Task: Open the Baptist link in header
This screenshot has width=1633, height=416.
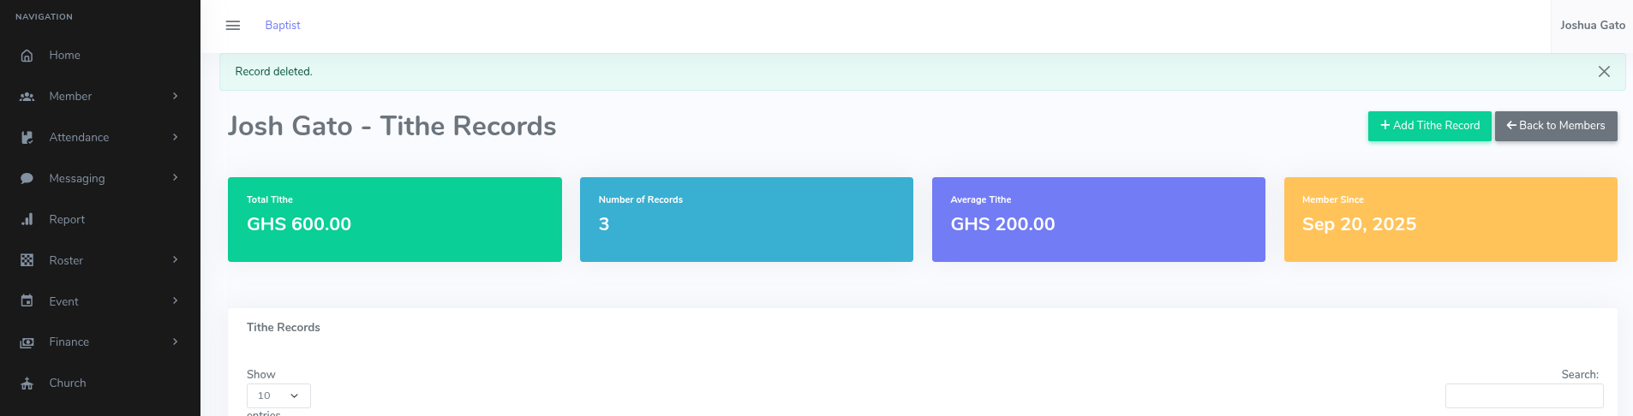Action: [283, 26]
